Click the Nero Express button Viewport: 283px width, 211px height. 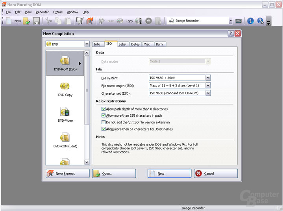(67, 173)
